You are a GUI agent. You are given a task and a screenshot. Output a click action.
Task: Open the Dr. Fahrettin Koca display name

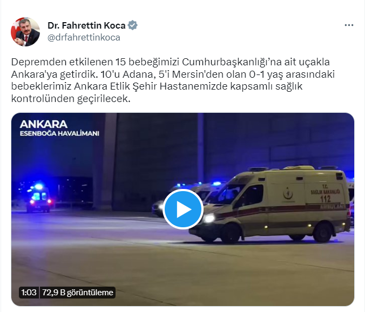86,25
